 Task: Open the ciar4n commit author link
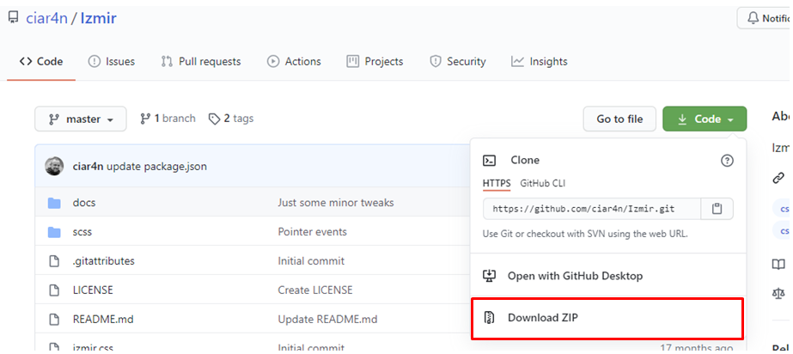click(x=88, y=167)
